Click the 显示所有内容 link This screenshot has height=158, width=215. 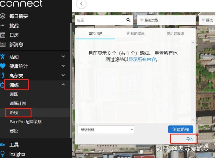[142, 59]
